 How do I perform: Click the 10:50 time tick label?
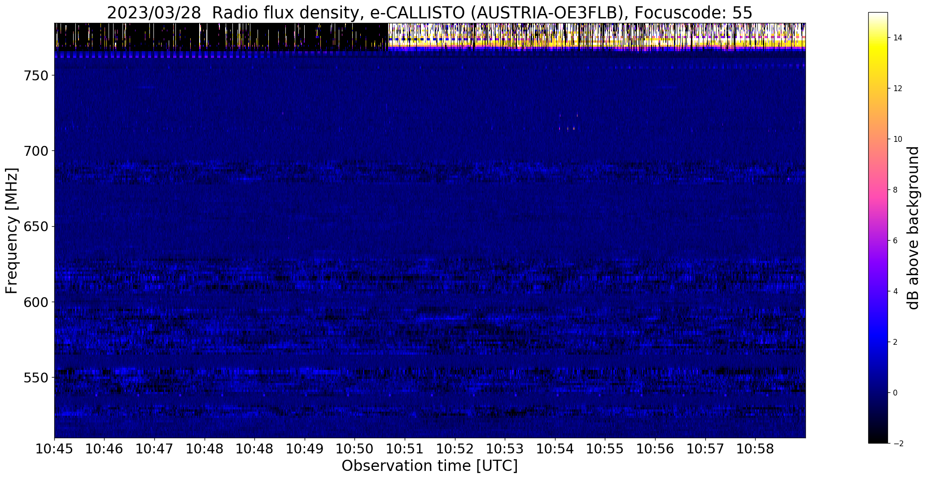coord(355,449)
